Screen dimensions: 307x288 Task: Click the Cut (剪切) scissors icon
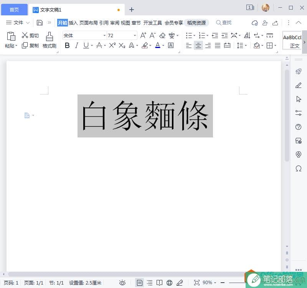(25, 35)
